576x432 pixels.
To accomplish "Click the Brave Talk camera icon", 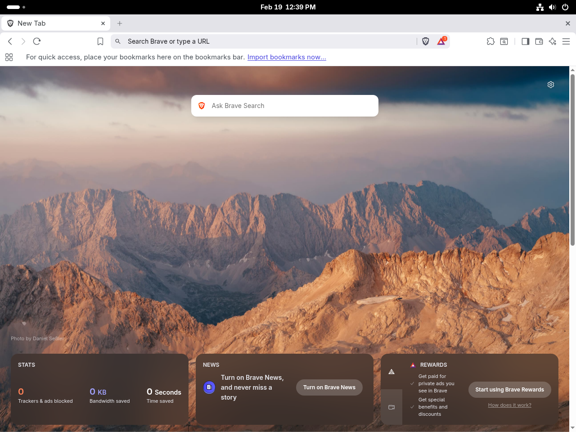I will [391, 407].
